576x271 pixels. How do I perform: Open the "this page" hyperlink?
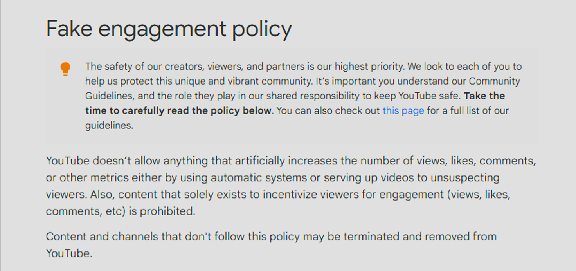pyautogui.click(x=403, y=111)
